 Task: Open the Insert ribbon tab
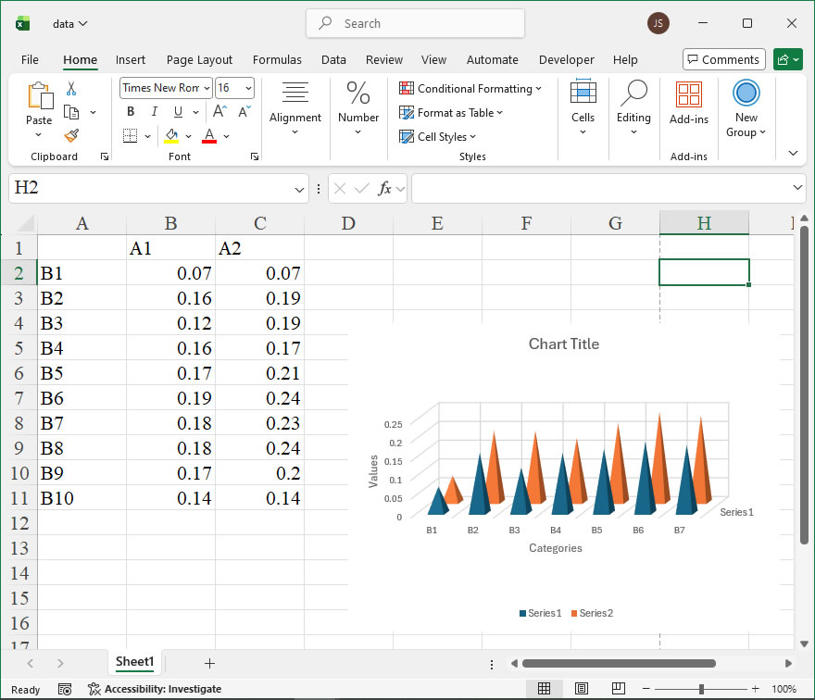click(131, 59)
